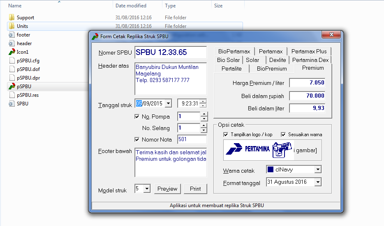Viewport: 384px width, 226px height.
Task: Switch to the Bio Solar tab
Action: [228, 60]
